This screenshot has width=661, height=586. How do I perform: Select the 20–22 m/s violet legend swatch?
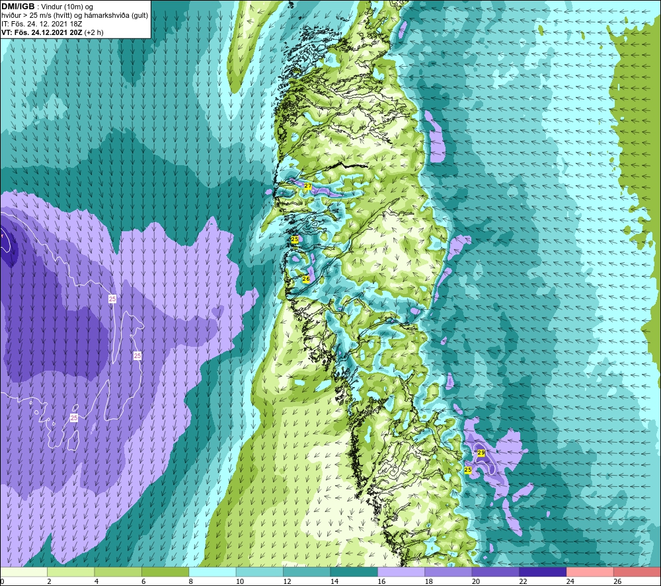(x=496, y=572)
